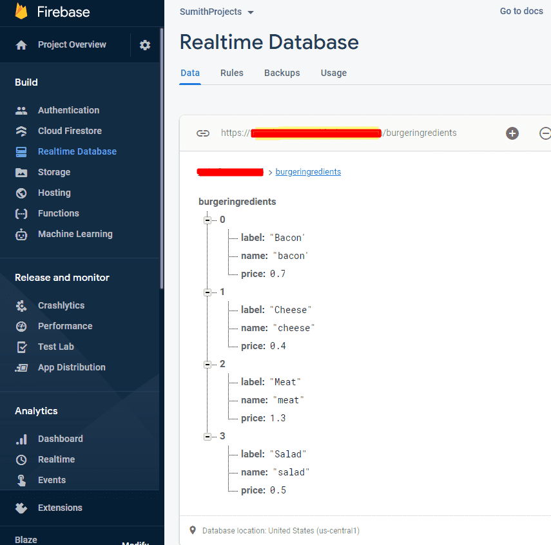Click the plus icon to add child
The height and width of the screenshot is (545, 551).
(512, 133)
